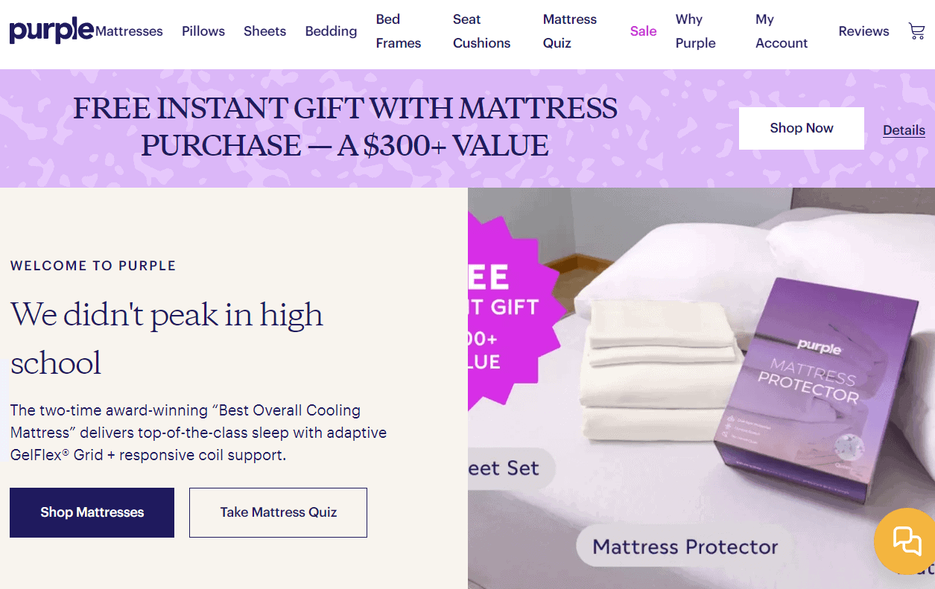
Task: View the Sale page
Action: [644, 31]
